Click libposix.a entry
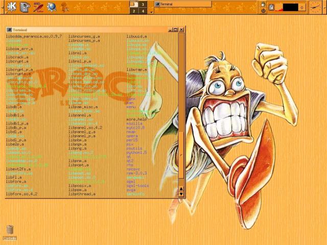The width and height of the screenshot is (327, 245). click(x=80, y=186)
